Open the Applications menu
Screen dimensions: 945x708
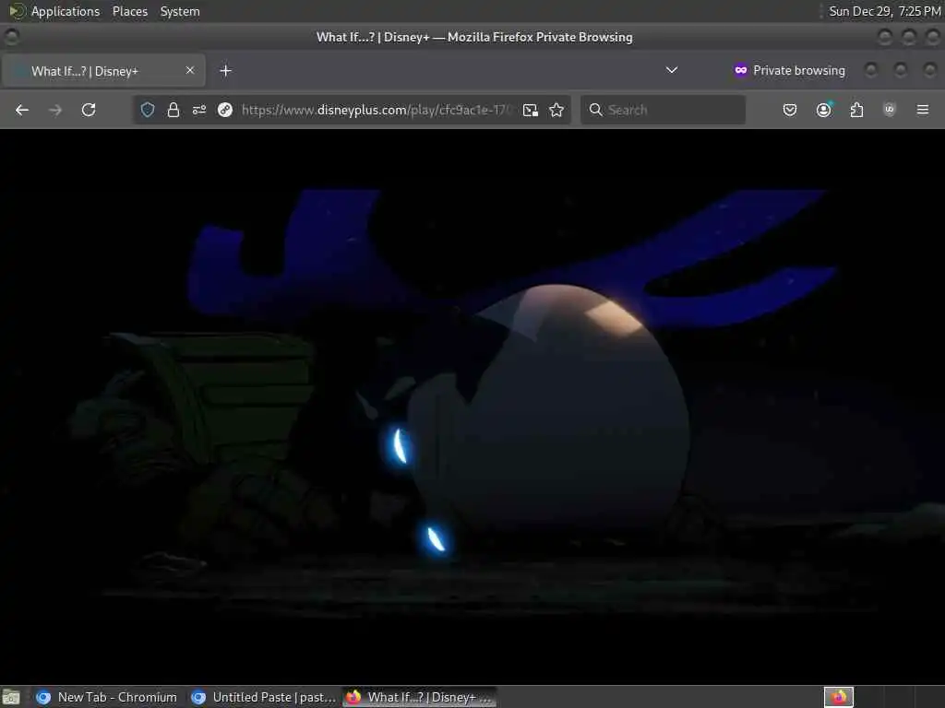(66, 11)
